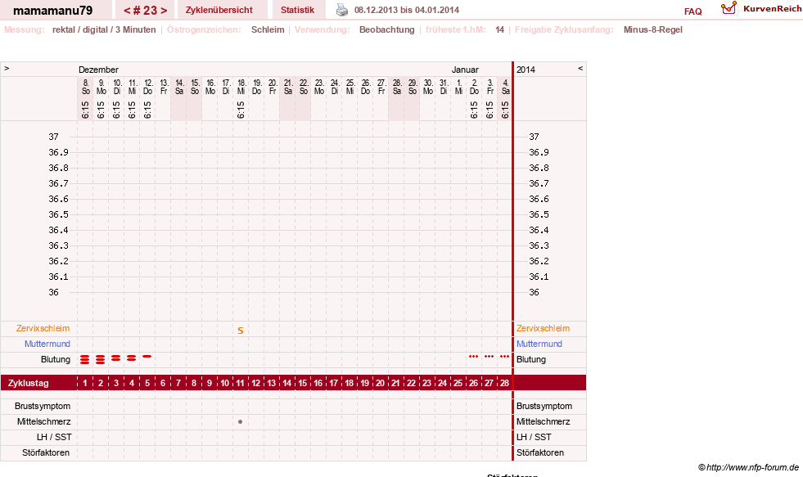This screenshot has height=477, width=803.
Task: Click the KurvenReich link text
Action: click(x=772, y=9)
